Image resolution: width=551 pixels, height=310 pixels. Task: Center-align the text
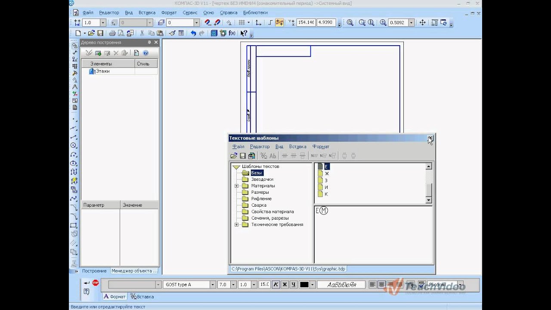381,285
